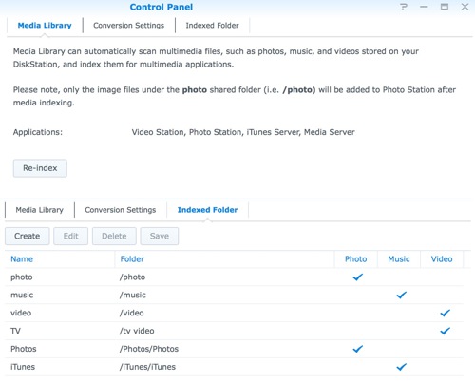The image size is (475, 382).
Task: Select lower Media Library tab
Action: [40, 210]
